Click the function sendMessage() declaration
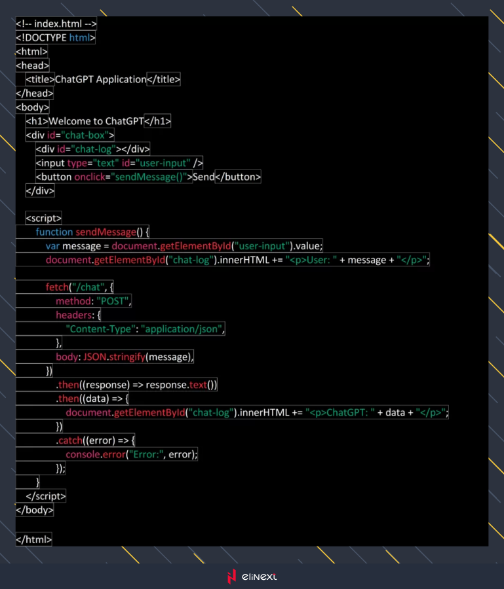 [x=93, y=232]
